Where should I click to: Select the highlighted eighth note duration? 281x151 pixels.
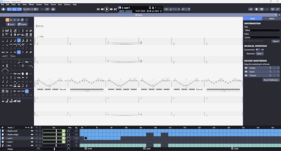coord(19,40)
